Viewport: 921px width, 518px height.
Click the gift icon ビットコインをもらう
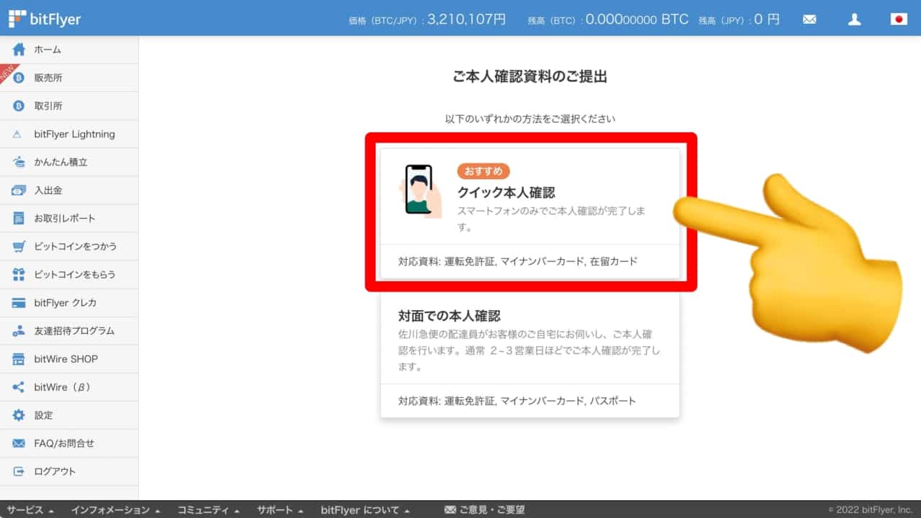(19, 275)
